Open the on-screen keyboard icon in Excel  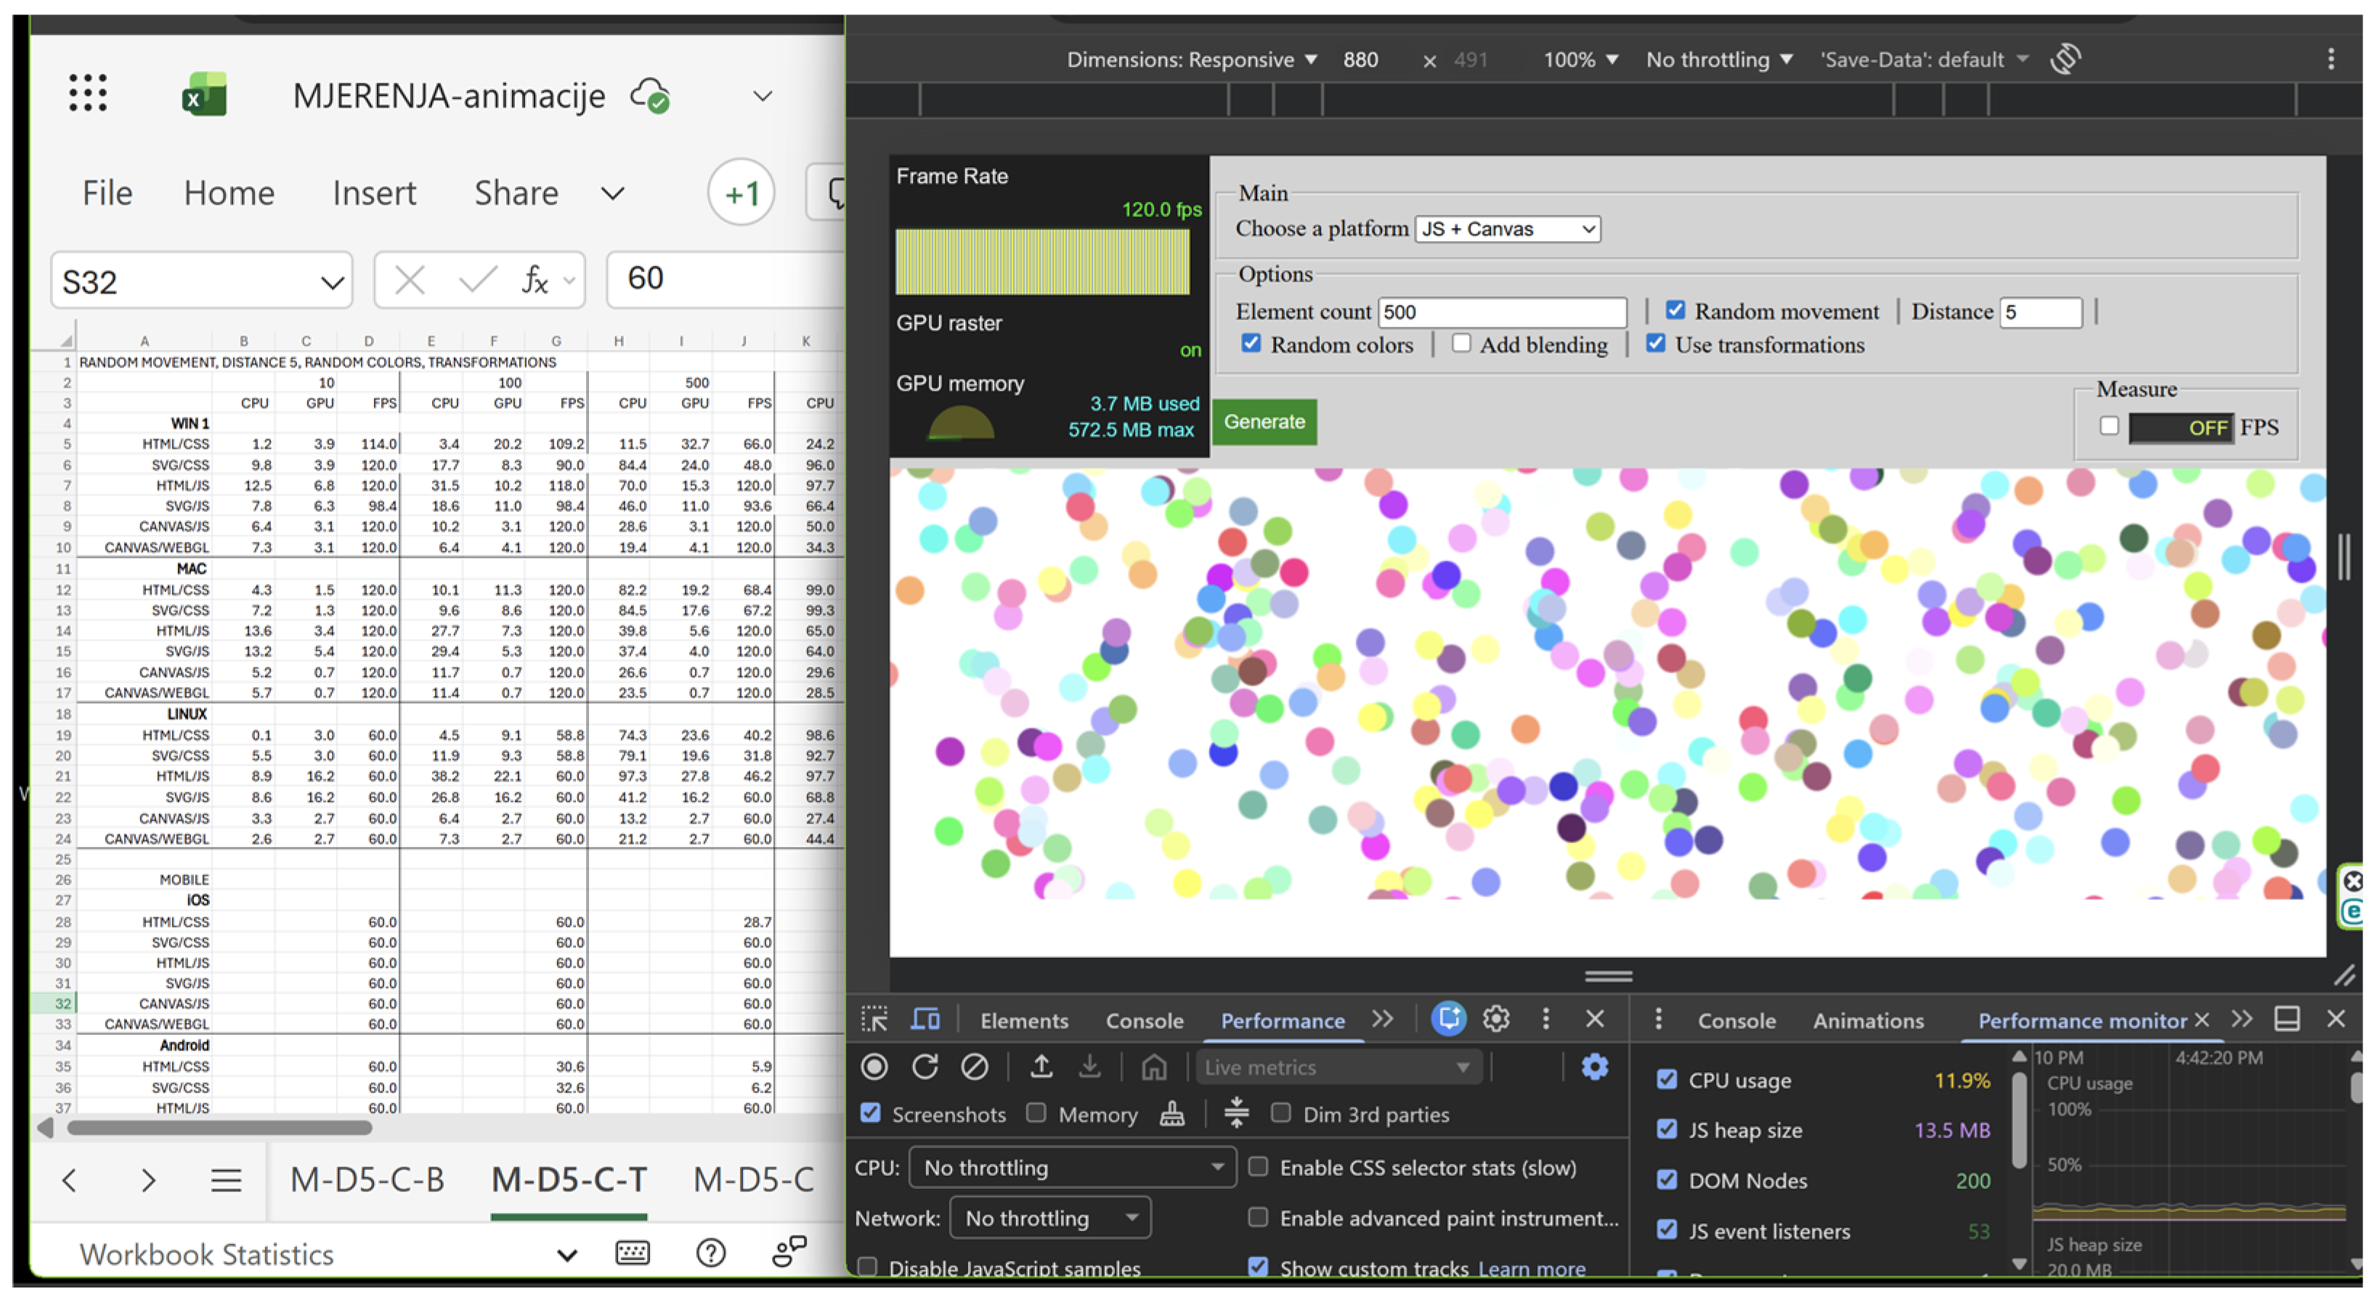tap(633, 1253)
